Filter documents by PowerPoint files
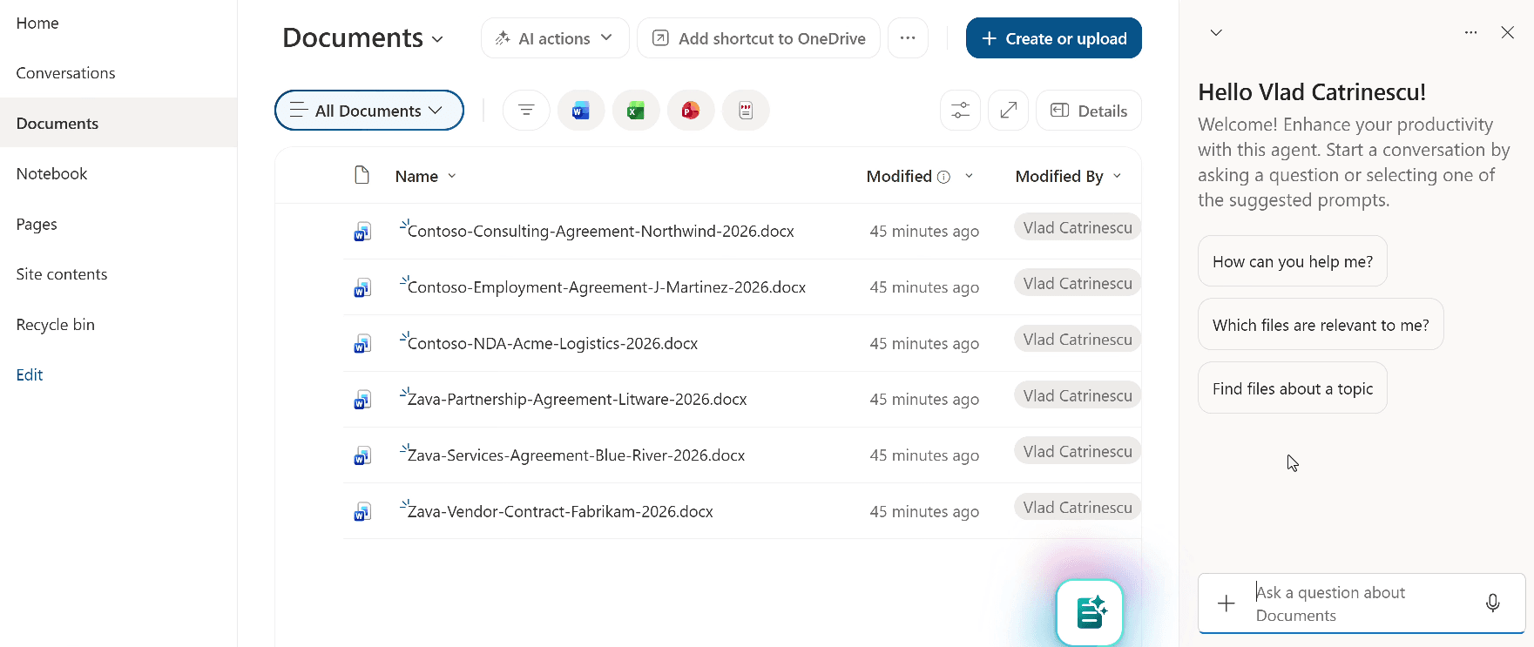Image resolution: width=1534 pixels, height=647 pixels. (691, 111)
